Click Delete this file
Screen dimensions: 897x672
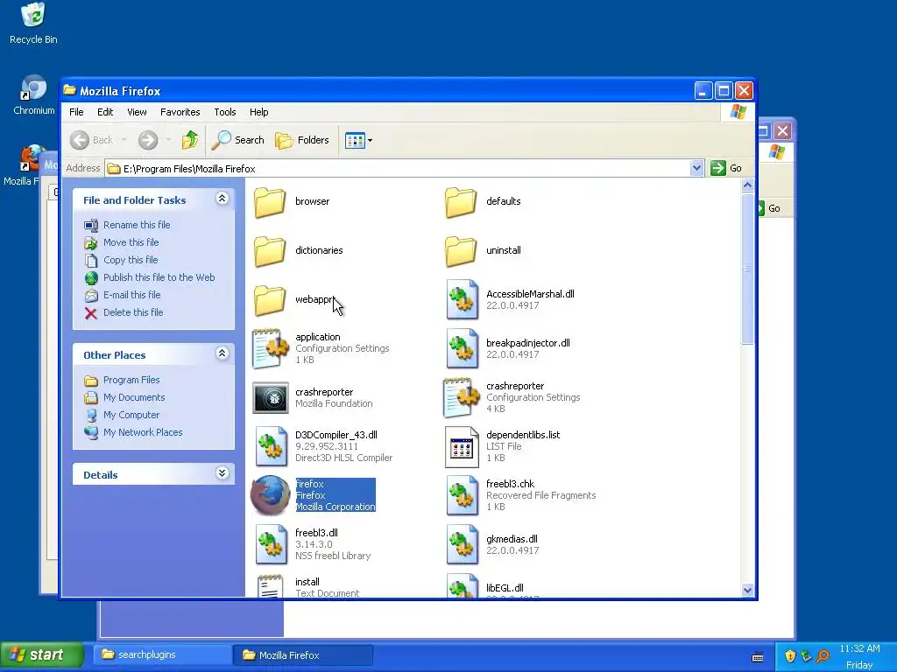pos(124,312)
